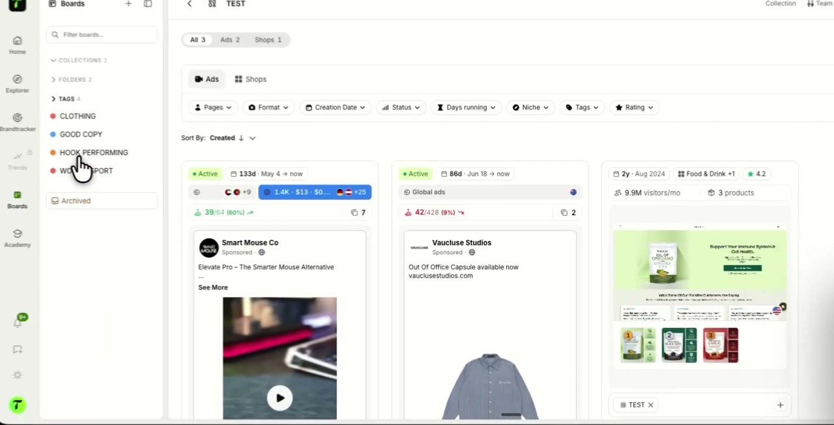Click the blue 1.4K · $13 stats pill
Screen dimensions: 834x425
pos(315,192)
